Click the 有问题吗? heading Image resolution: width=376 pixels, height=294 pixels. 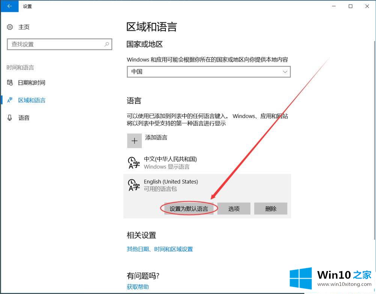[x=143, y=276]
